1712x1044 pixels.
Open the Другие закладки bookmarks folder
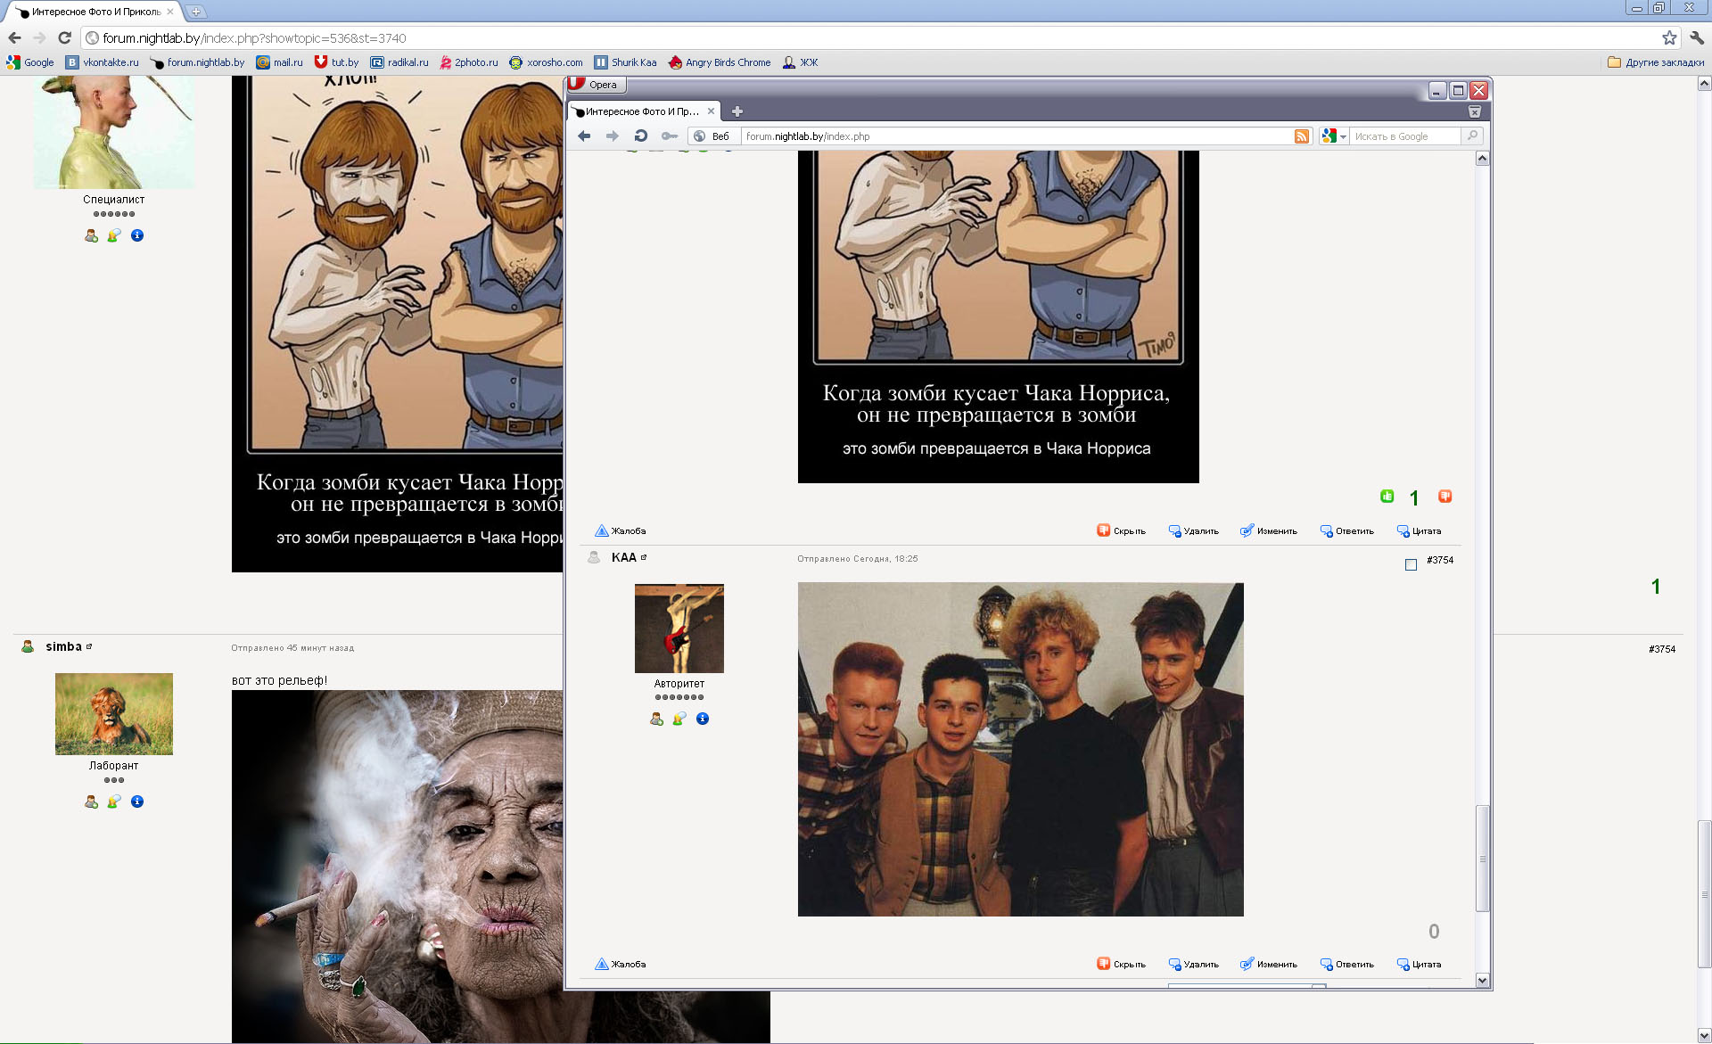[x=1656, y=62]
